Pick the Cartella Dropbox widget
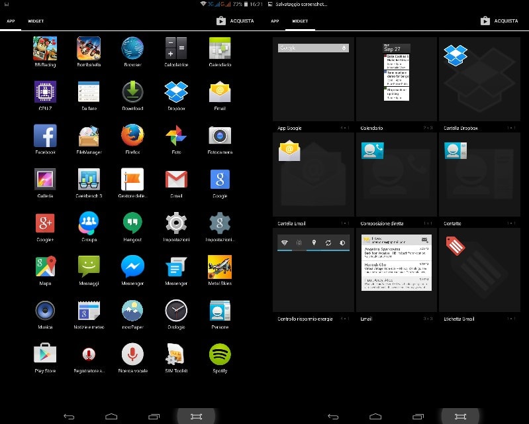529x424 pixels. [479, 79]
